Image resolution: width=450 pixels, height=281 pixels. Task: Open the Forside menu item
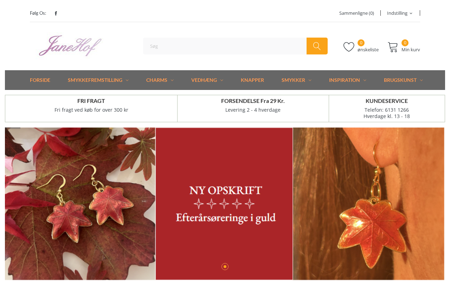pos(40,80)
